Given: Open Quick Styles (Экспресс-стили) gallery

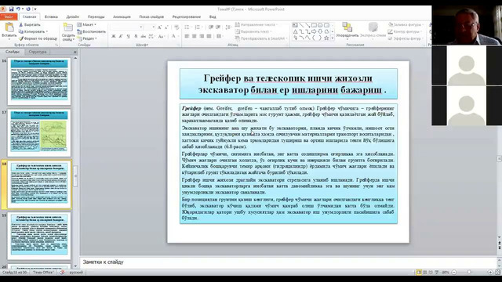Looking at the screenshot, I should click(x=373, y=31).
